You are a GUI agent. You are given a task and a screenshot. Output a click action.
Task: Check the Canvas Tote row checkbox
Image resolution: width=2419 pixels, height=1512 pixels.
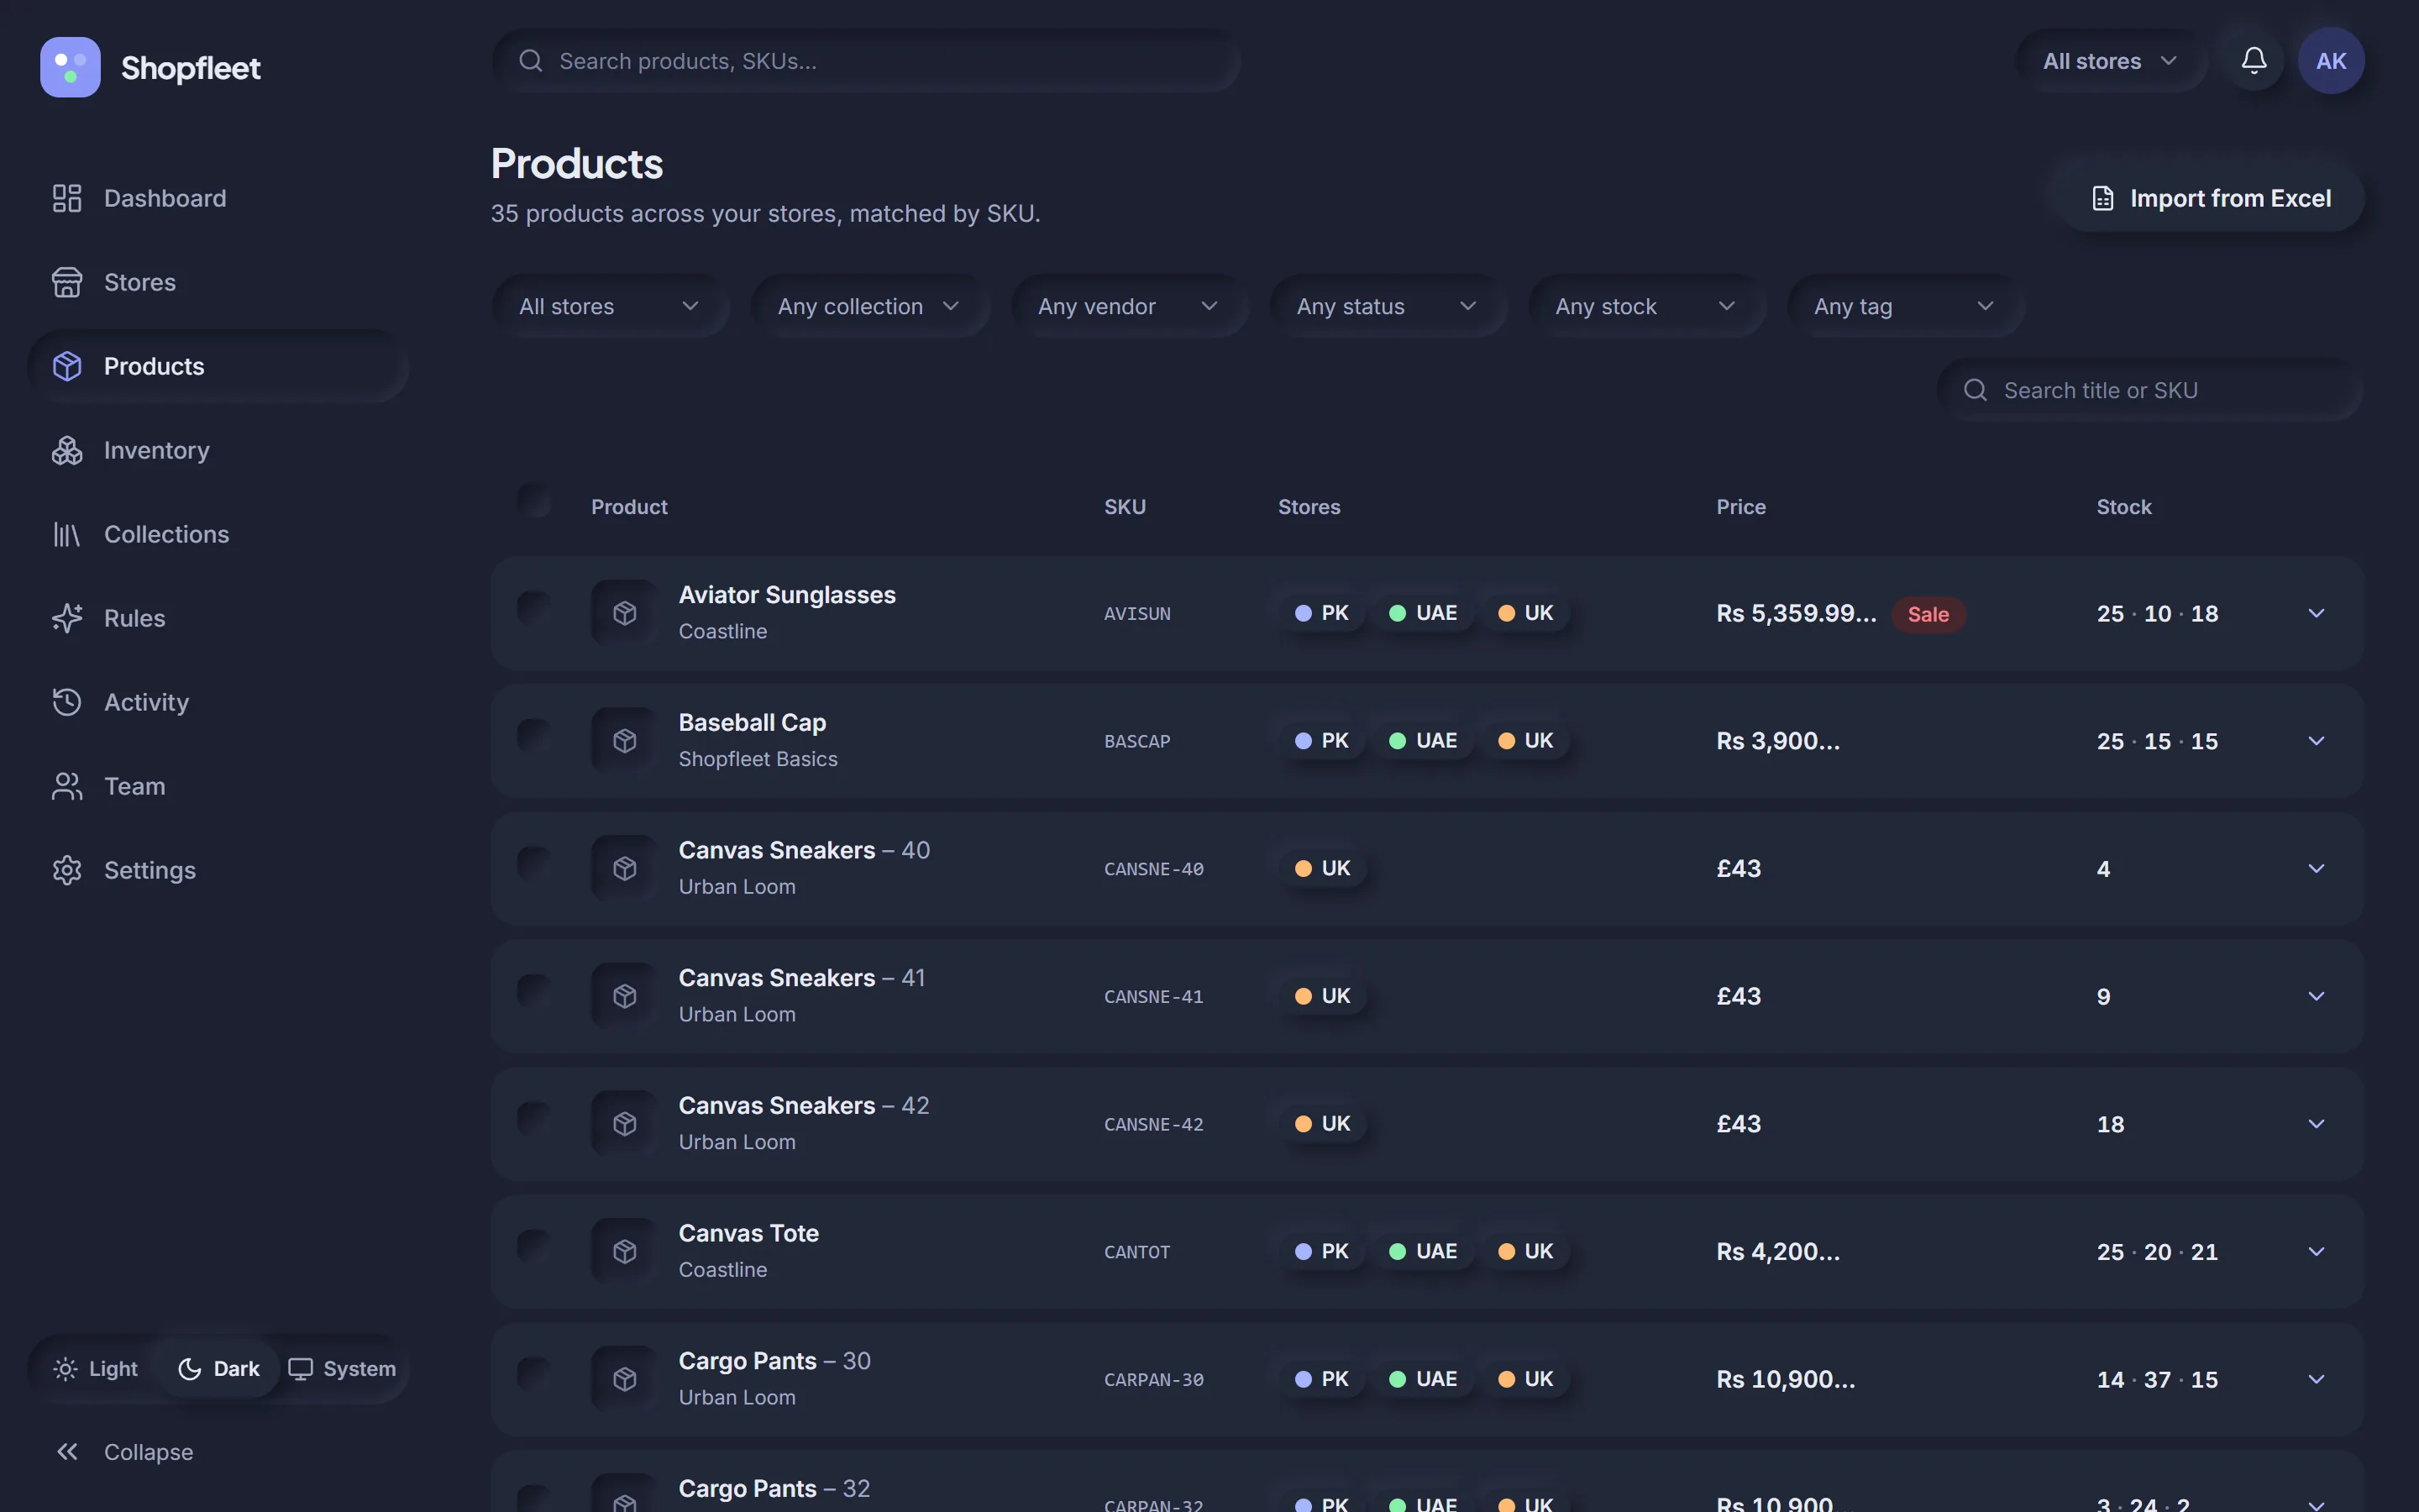point(534,1246)
